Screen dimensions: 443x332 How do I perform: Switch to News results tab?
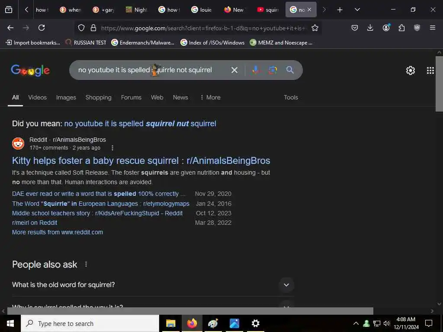[x=180, y=97]
